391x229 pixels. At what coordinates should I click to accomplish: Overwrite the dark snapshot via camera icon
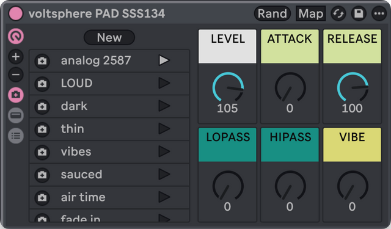[x=42, y=107]
